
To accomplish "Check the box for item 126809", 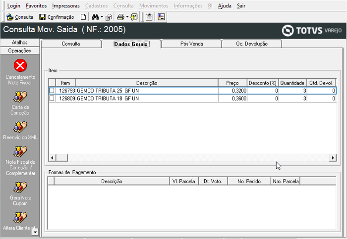I will point(52,98).
